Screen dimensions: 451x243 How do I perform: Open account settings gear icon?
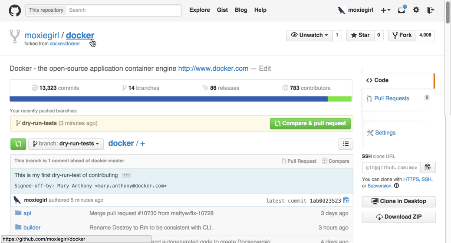coord(416,10)
